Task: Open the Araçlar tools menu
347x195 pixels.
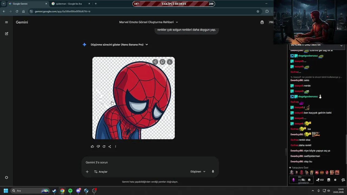Action: point(101,172)
